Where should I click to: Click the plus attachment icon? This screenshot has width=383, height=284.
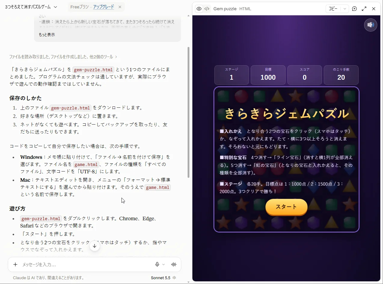tap(15, 264)
